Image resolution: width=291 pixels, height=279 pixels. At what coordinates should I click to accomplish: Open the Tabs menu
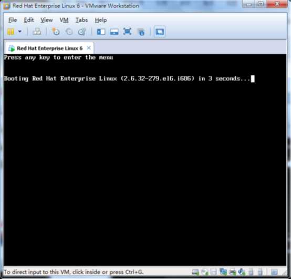(x=81, y=20)
